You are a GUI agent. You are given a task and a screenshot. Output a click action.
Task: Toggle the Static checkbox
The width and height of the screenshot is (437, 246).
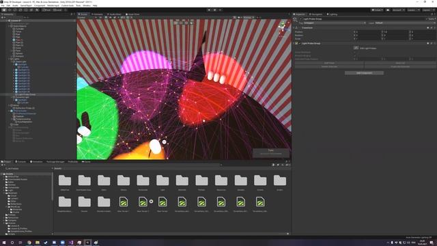(427, 19)
